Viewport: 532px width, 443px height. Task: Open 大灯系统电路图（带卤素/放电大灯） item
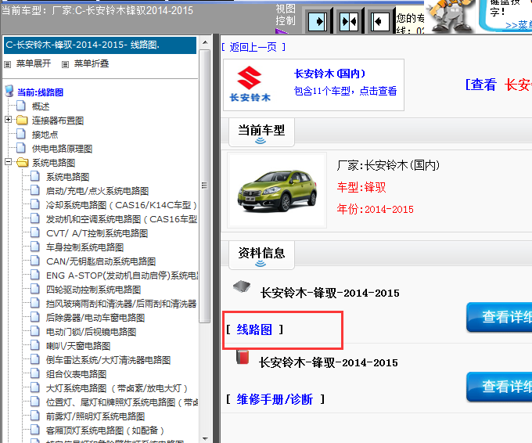[117, 388]
